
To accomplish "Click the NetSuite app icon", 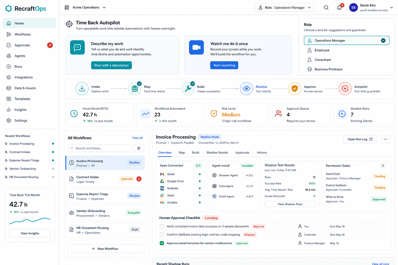I will point(162,188).
